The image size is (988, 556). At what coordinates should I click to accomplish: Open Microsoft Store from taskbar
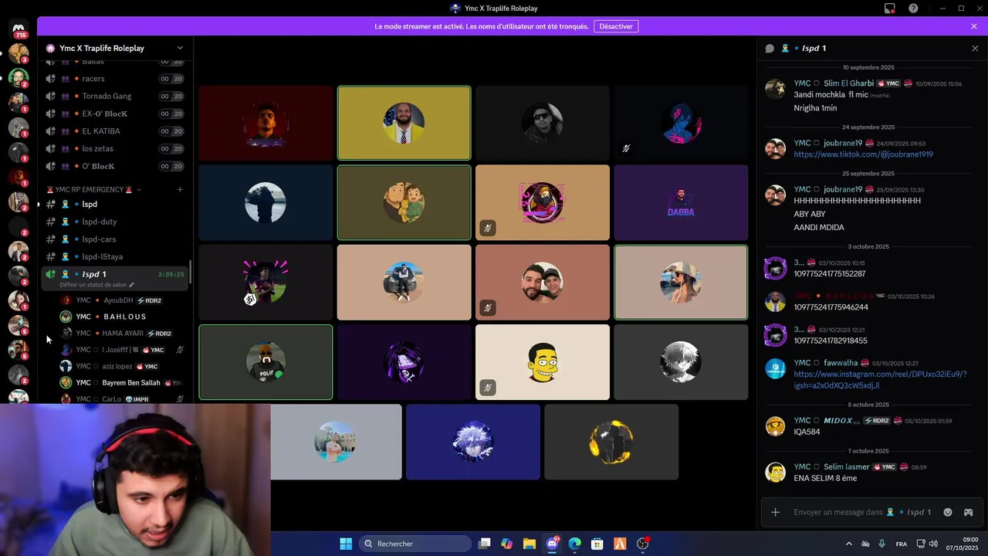(597, 544)
